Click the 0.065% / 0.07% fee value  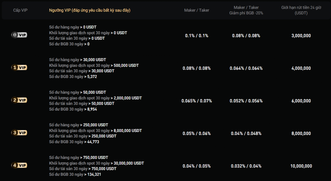tap(197, 101)
